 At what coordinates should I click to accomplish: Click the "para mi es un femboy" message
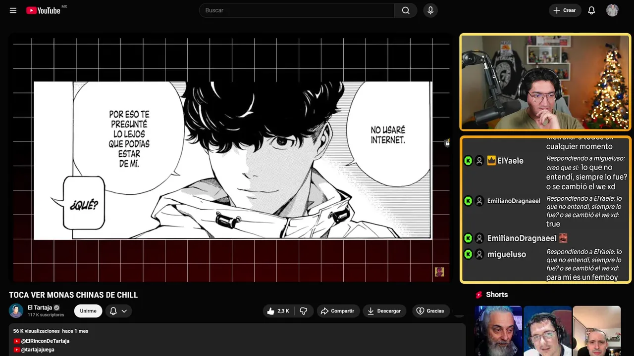(582, 277)
